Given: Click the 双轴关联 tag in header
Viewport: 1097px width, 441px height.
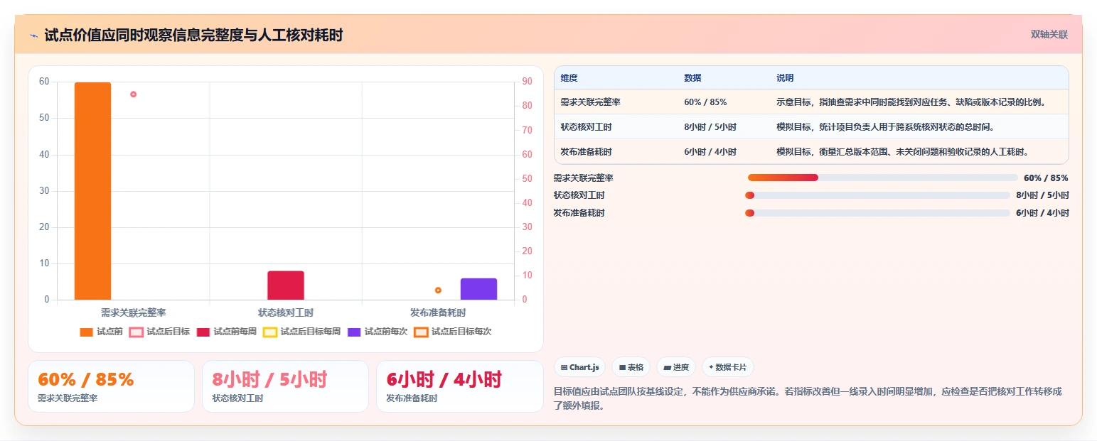Looking at the screenshot, I should (x=1049, y=34).
